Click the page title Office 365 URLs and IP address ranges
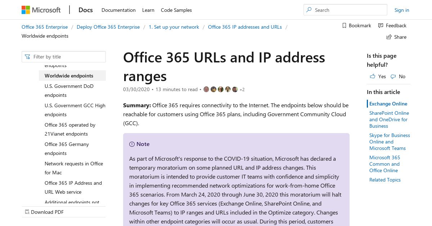Screen dimensions: 432x226 tap(224, 67)
